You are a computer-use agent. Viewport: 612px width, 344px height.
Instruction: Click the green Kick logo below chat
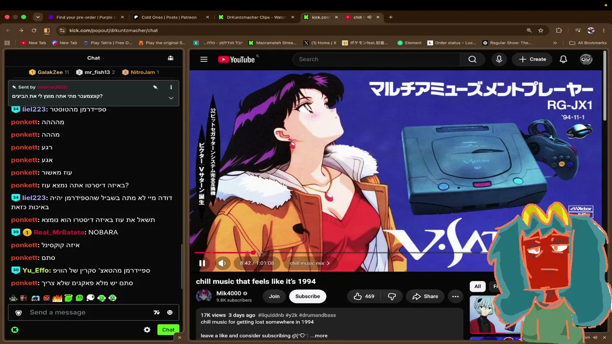pos(15,330)
